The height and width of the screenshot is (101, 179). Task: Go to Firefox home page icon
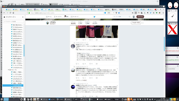[x=13, y=13]
